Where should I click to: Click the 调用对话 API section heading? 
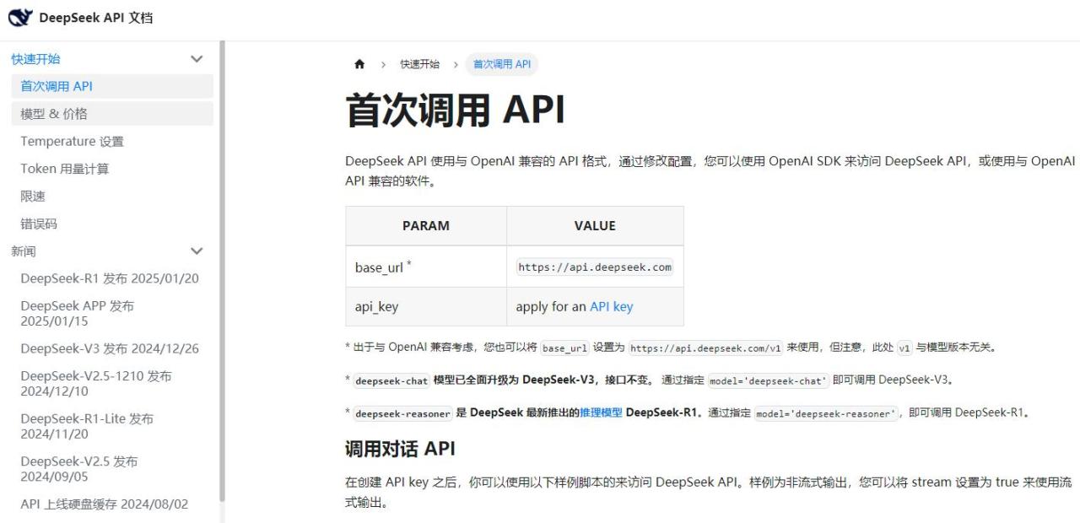pyautogui.click(x=401, y=449)
